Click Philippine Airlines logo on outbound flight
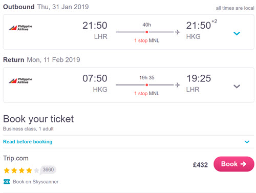Viewport: 256px width, 193px height. [x=20, y=28]
